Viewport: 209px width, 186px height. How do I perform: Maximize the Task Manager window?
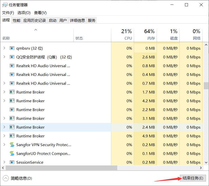(186, 5)
